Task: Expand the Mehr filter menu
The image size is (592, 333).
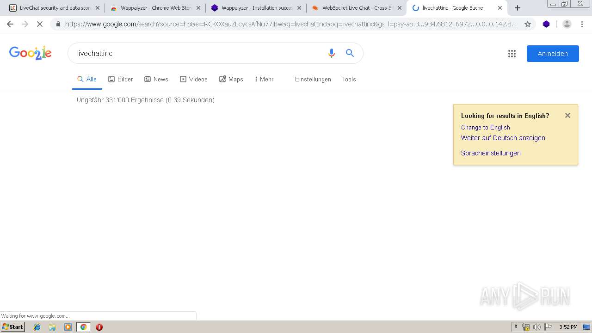Action: [x=264, y=79]
